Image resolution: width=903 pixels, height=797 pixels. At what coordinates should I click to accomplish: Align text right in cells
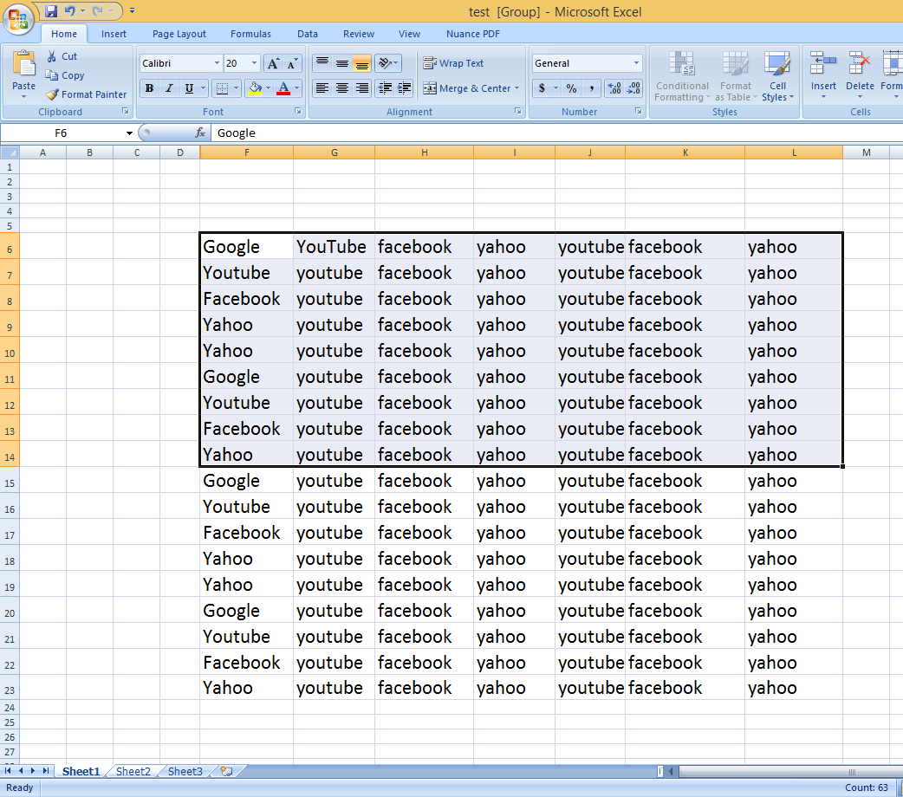pyautogui.click(x=361, y=88)
